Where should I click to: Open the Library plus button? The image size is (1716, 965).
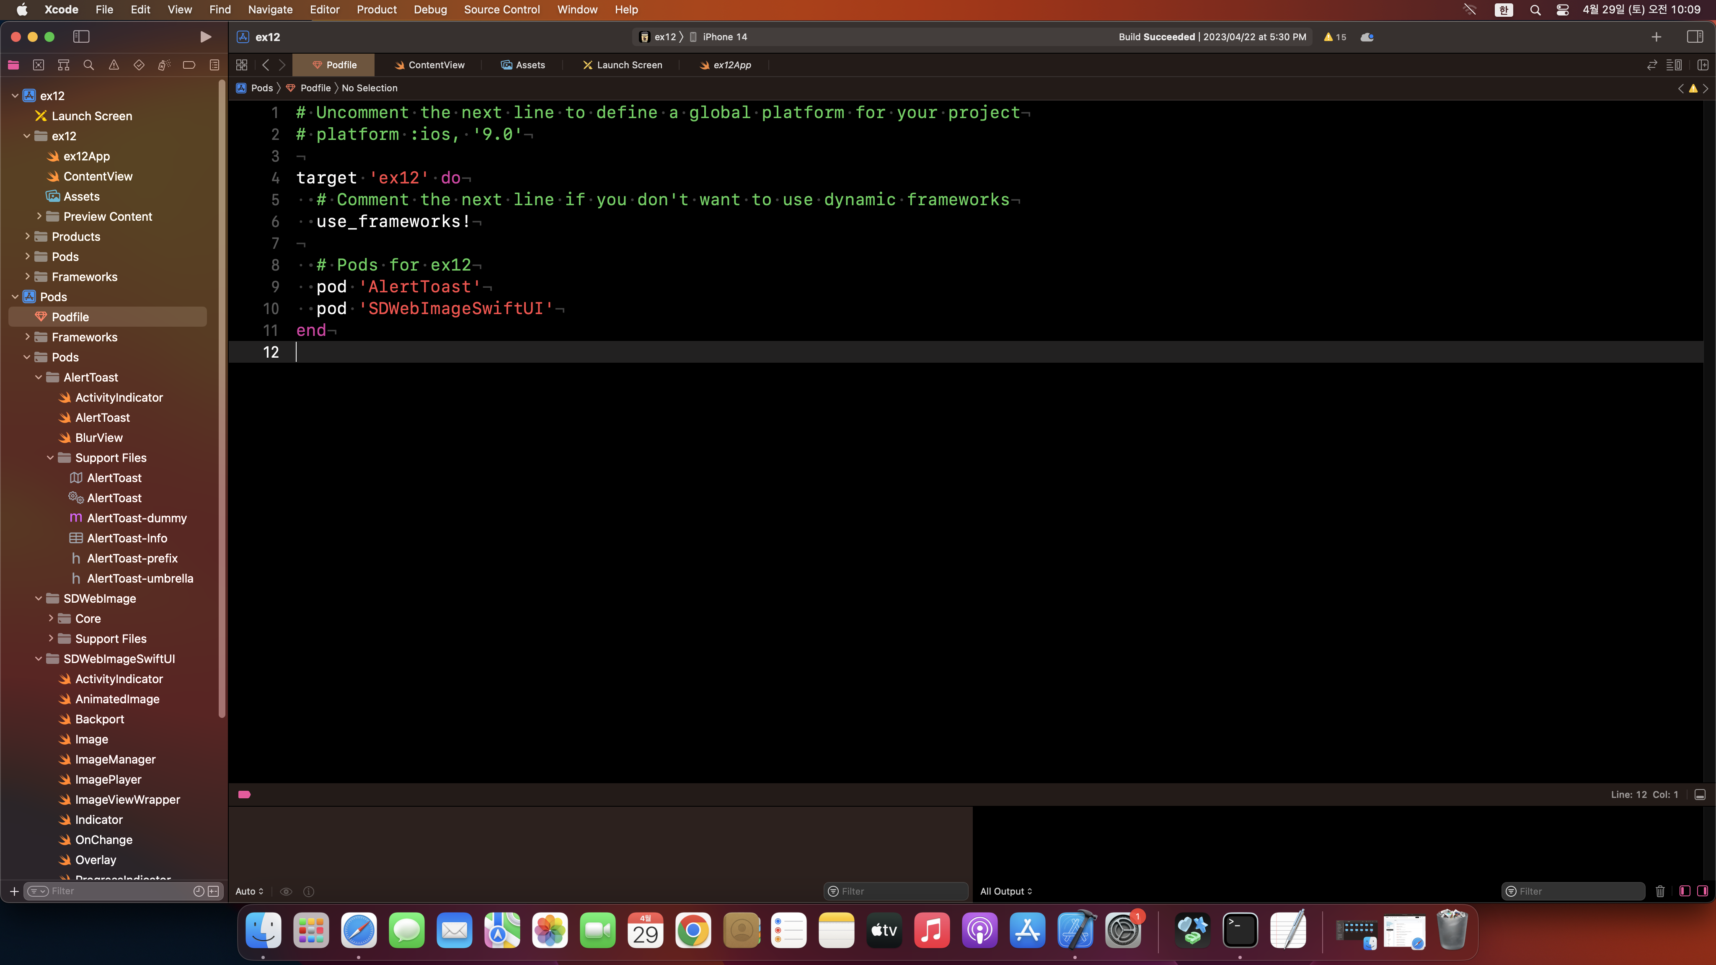click(1656, 36)
